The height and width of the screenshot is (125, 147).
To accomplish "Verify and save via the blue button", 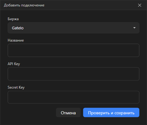I will [x=111, y=112].
